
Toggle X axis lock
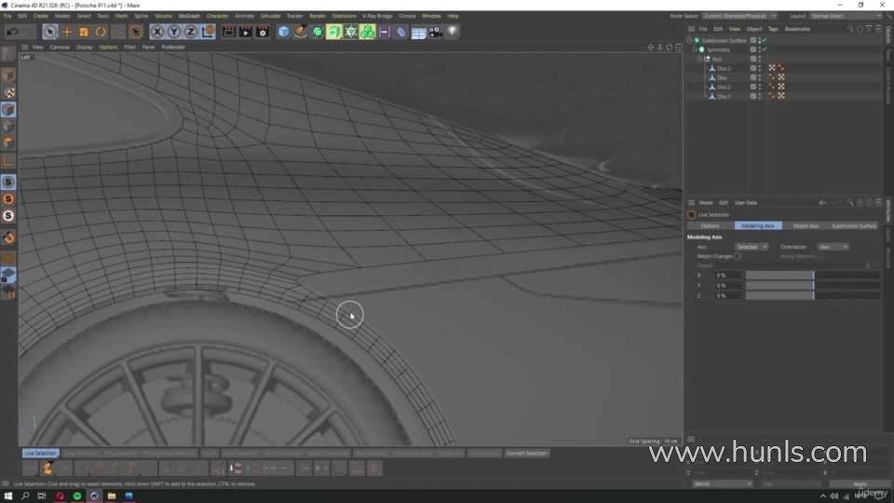(158, 32)
